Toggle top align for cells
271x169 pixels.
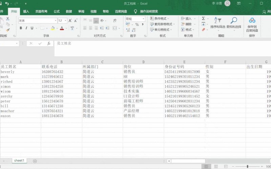click(85, 21)
